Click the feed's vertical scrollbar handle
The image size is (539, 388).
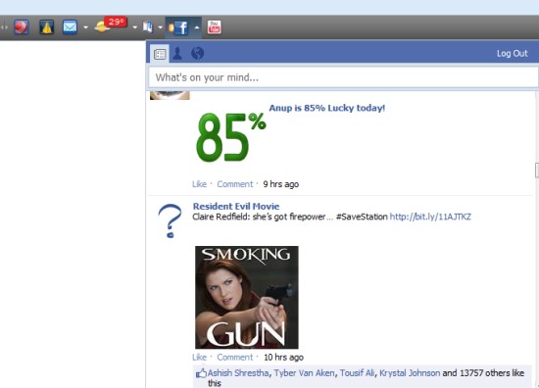[x=537, y=170]
